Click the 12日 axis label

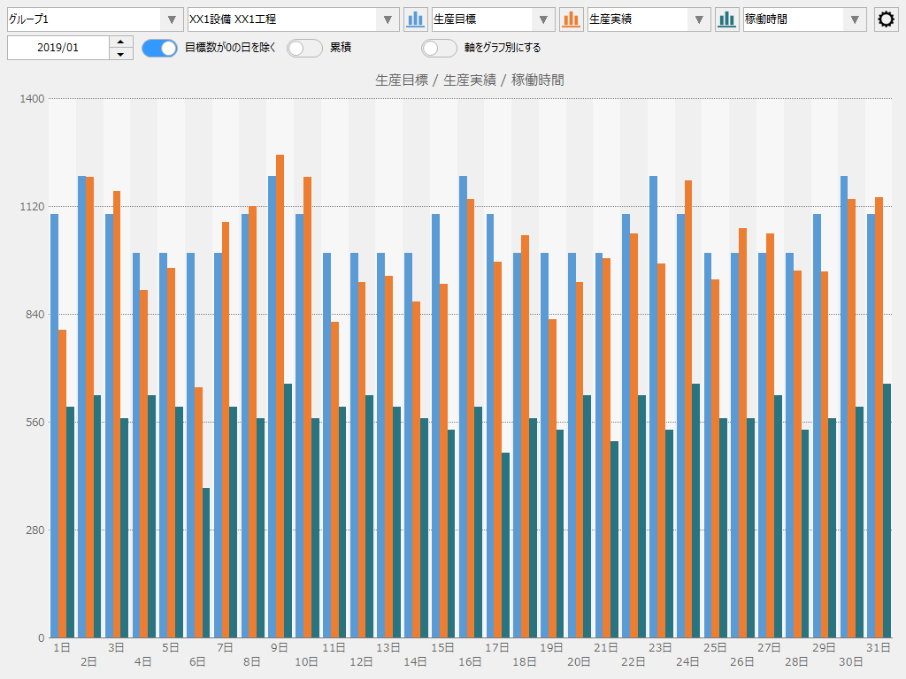pyautogui.click(x=361, y=661)
